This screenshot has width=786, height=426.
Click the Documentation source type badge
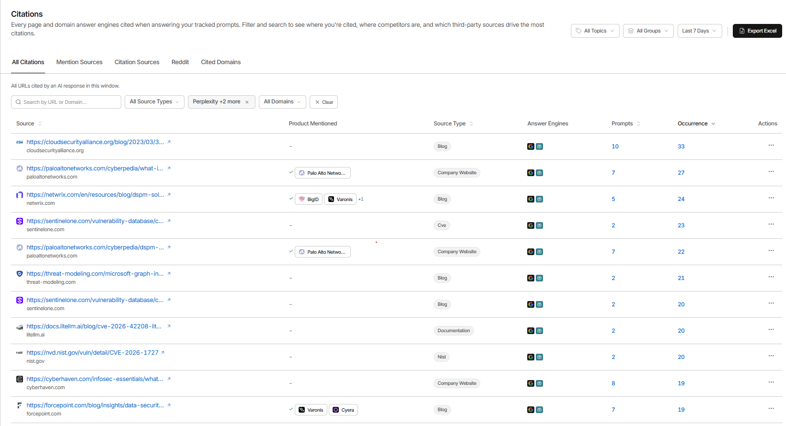[x=454, y=331]
